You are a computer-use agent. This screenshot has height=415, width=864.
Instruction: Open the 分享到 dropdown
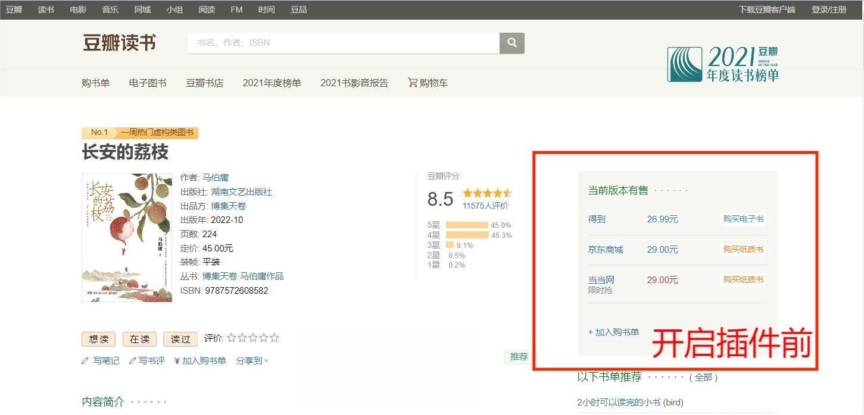pyautogui.click(x=252, y=360)
